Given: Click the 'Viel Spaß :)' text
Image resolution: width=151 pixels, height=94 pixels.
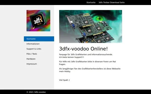Looking at the screenshot, I should point(64,80).
